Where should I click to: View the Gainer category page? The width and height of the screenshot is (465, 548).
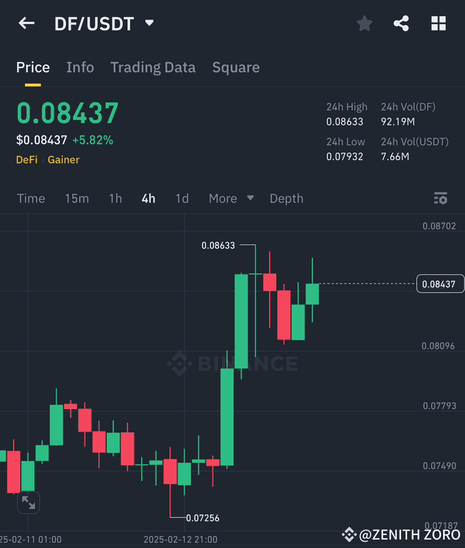point(63,160)
